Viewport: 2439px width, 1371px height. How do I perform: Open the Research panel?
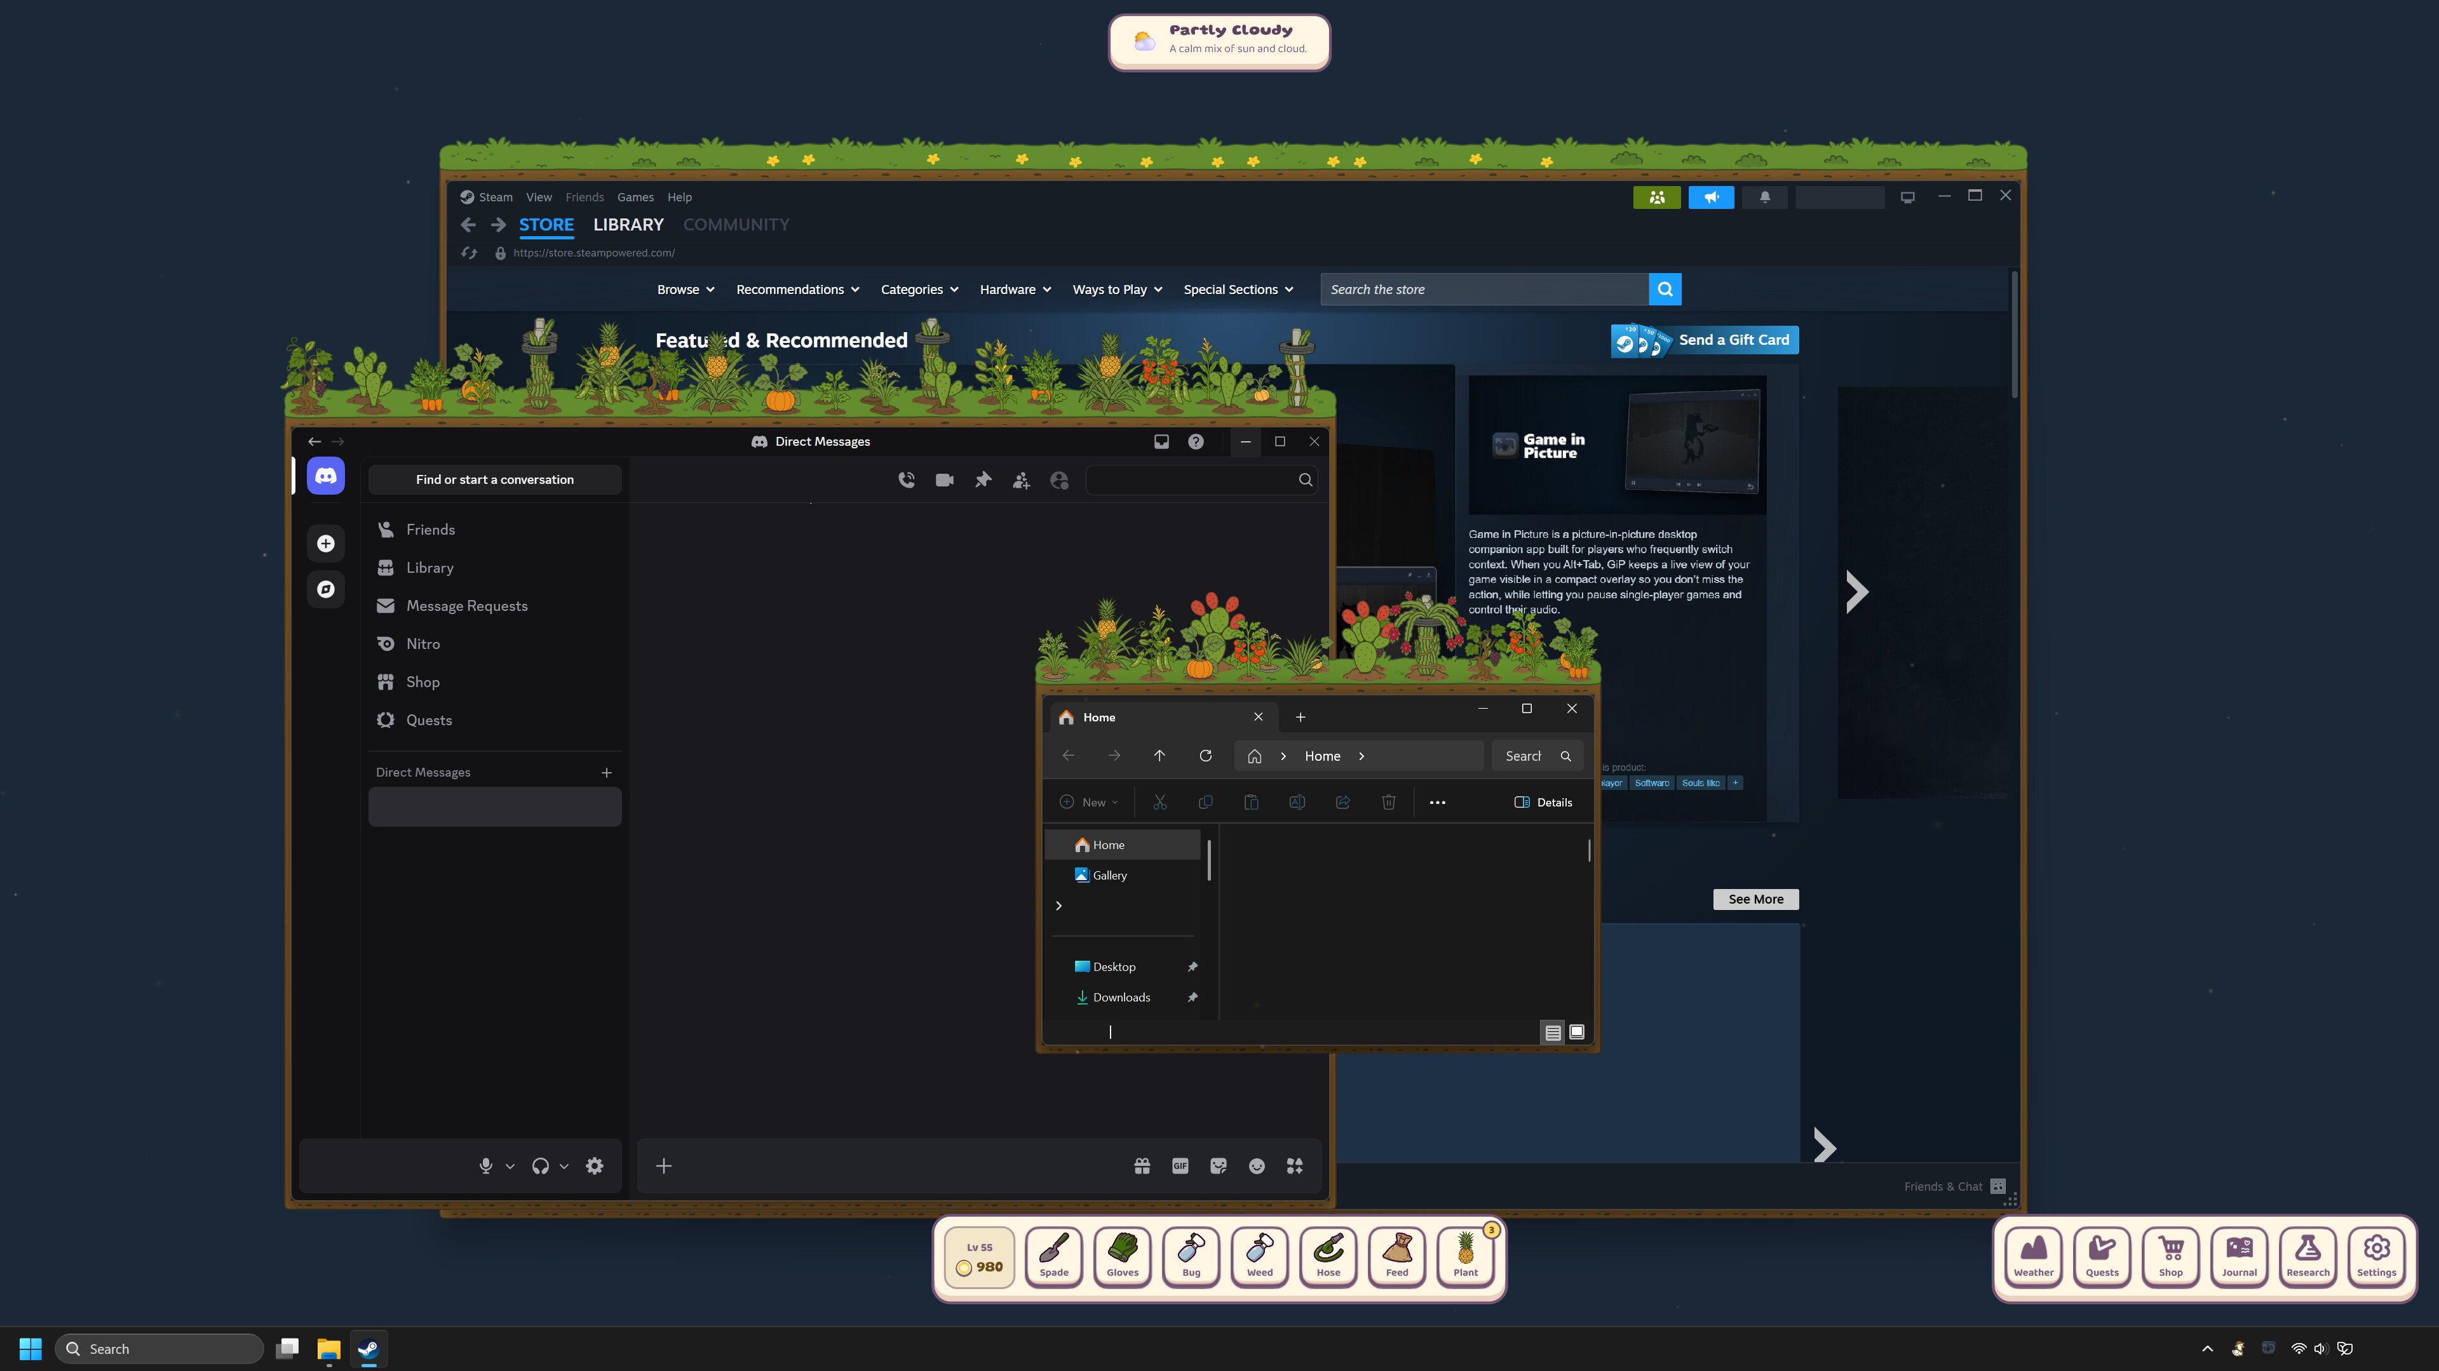(x=2308, y=1257)
